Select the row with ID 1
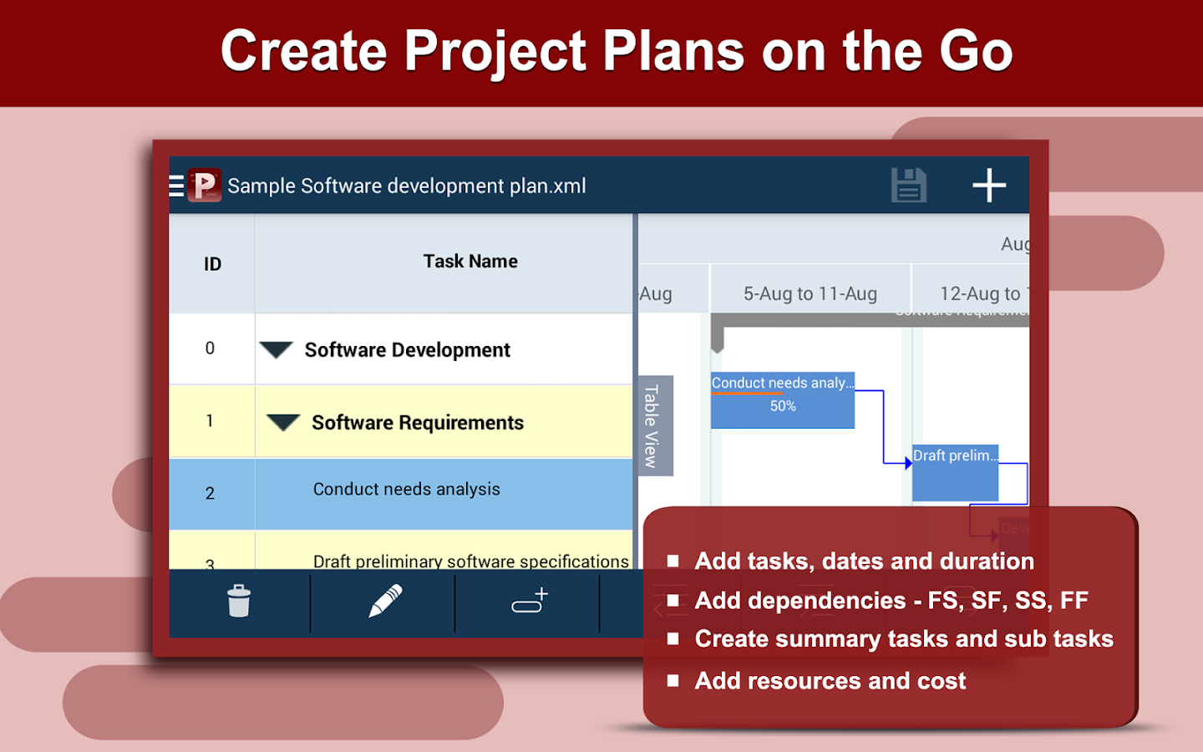This screenshot has width=1203, height=752. pos(401,421)
